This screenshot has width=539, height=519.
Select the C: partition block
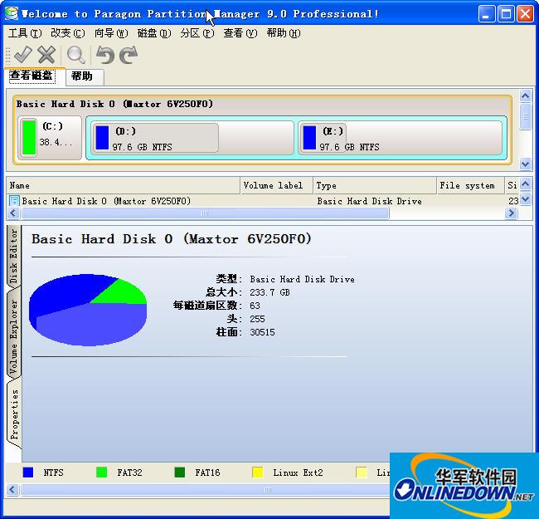point(50,138)
